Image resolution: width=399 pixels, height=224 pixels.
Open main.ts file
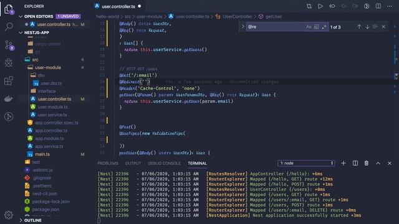click(x=42, y=154)
